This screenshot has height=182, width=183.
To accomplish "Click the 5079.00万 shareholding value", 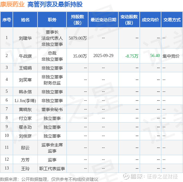I will tap(78, 38).
